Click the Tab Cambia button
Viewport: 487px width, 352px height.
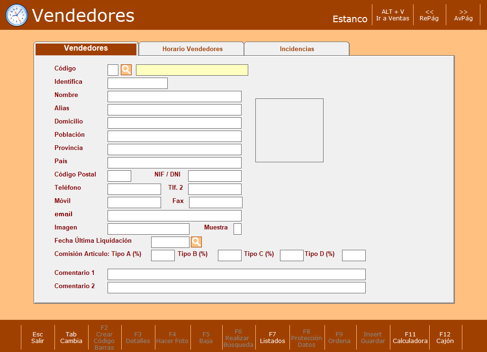click(x=71, y=337)
